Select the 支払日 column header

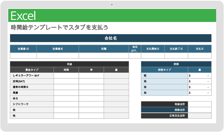(200, 49)
